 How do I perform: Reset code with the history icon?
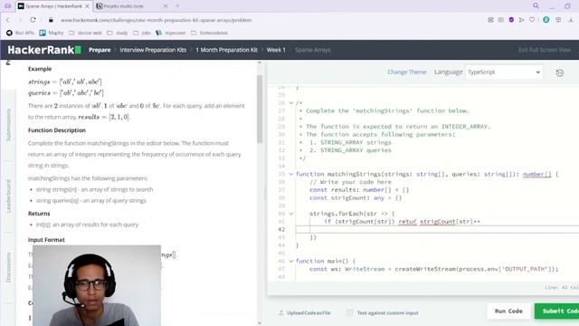560,72
